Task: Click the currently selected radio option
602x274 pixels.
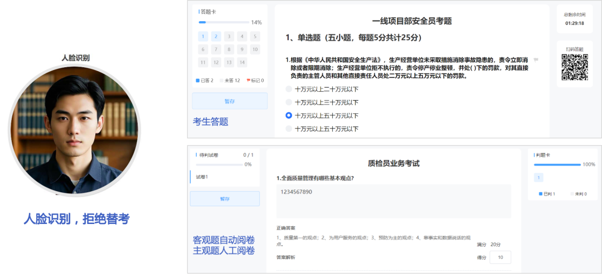Action: [289, 116]
